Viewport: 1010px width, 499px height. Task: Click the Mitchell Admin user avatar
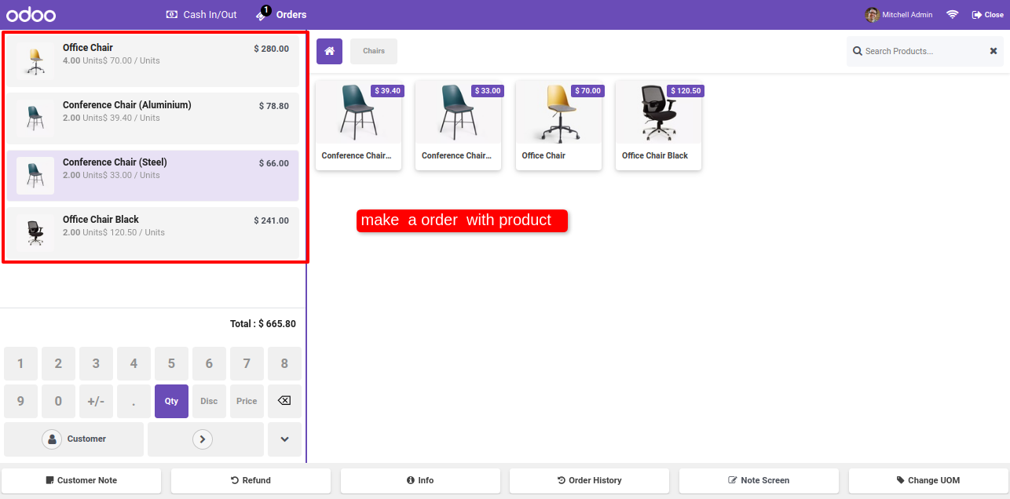pyautogui.click(x=872, y=15)
